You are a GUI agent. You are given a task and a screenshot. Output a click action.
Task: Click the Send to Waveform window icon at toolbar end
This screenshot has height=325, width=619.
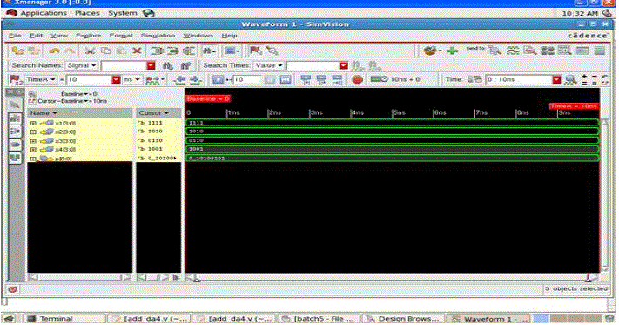pyautogui.click(x=600, y=51)
